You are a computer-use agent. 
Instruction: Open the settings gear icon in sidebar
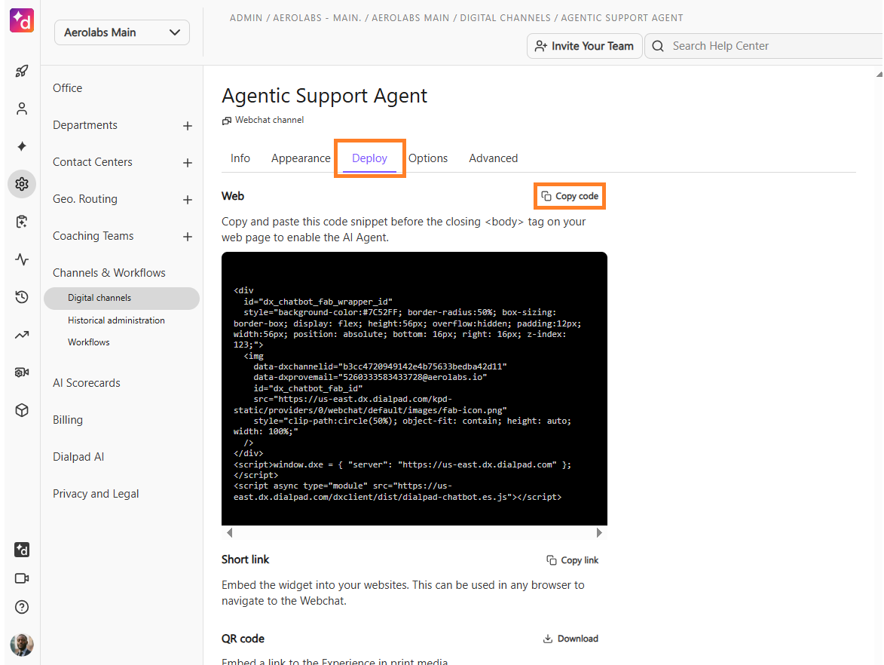click(x=22, y=184)
